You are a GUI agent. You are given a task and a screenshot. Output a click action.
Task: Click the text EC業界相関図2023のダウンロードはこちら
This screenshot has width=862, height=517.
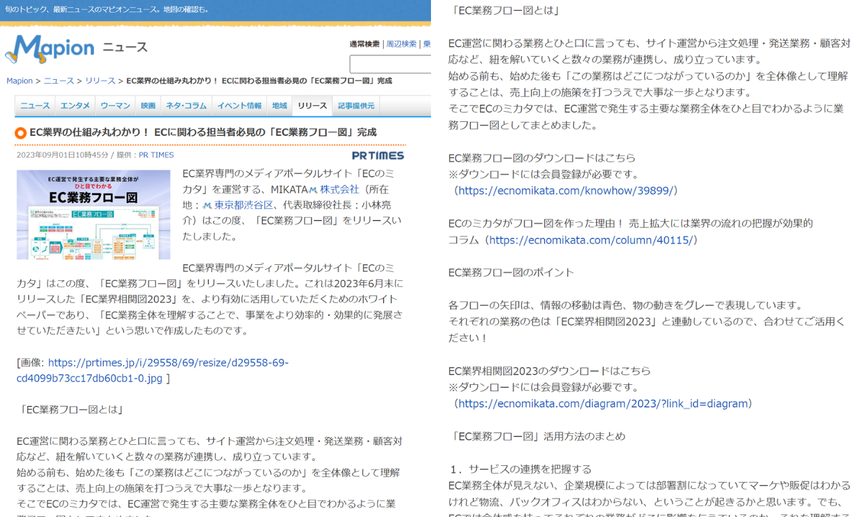(550, 371)
